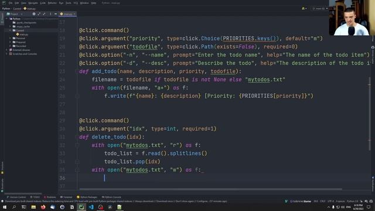Click the collapse all icon in Project panel
The width and height of the screenshot is (375, 211).
point(44,14)
